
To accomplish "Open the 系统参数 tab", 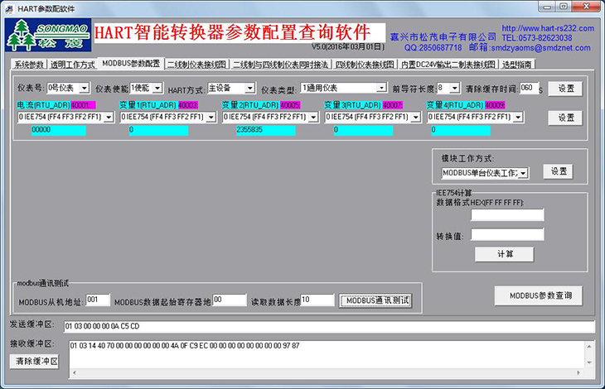I will 29,64.
